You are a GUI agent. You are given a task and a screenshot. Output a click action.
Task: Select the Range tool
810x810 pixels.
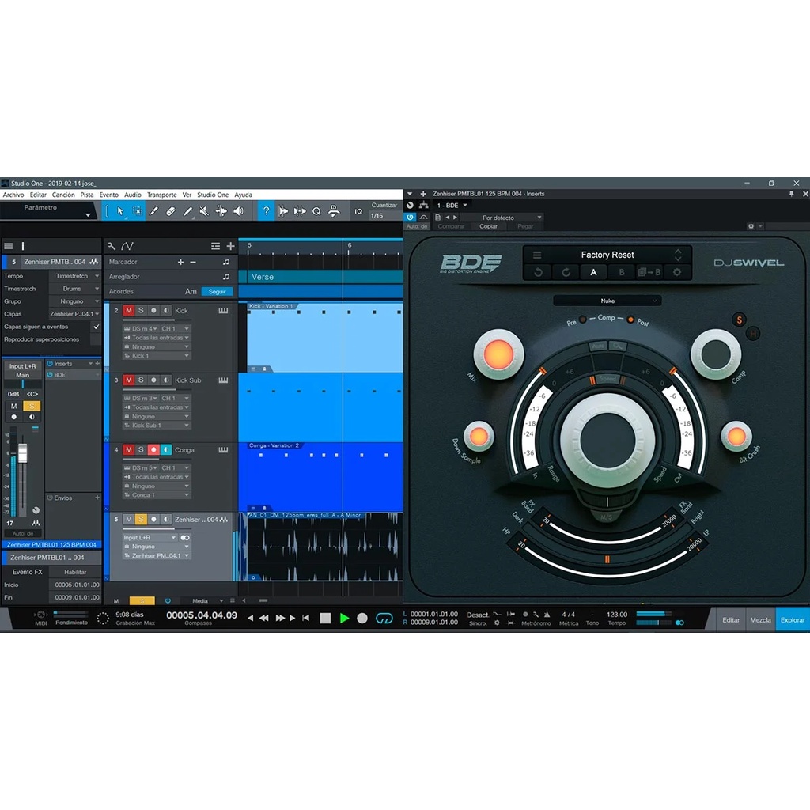coord(137,210)
